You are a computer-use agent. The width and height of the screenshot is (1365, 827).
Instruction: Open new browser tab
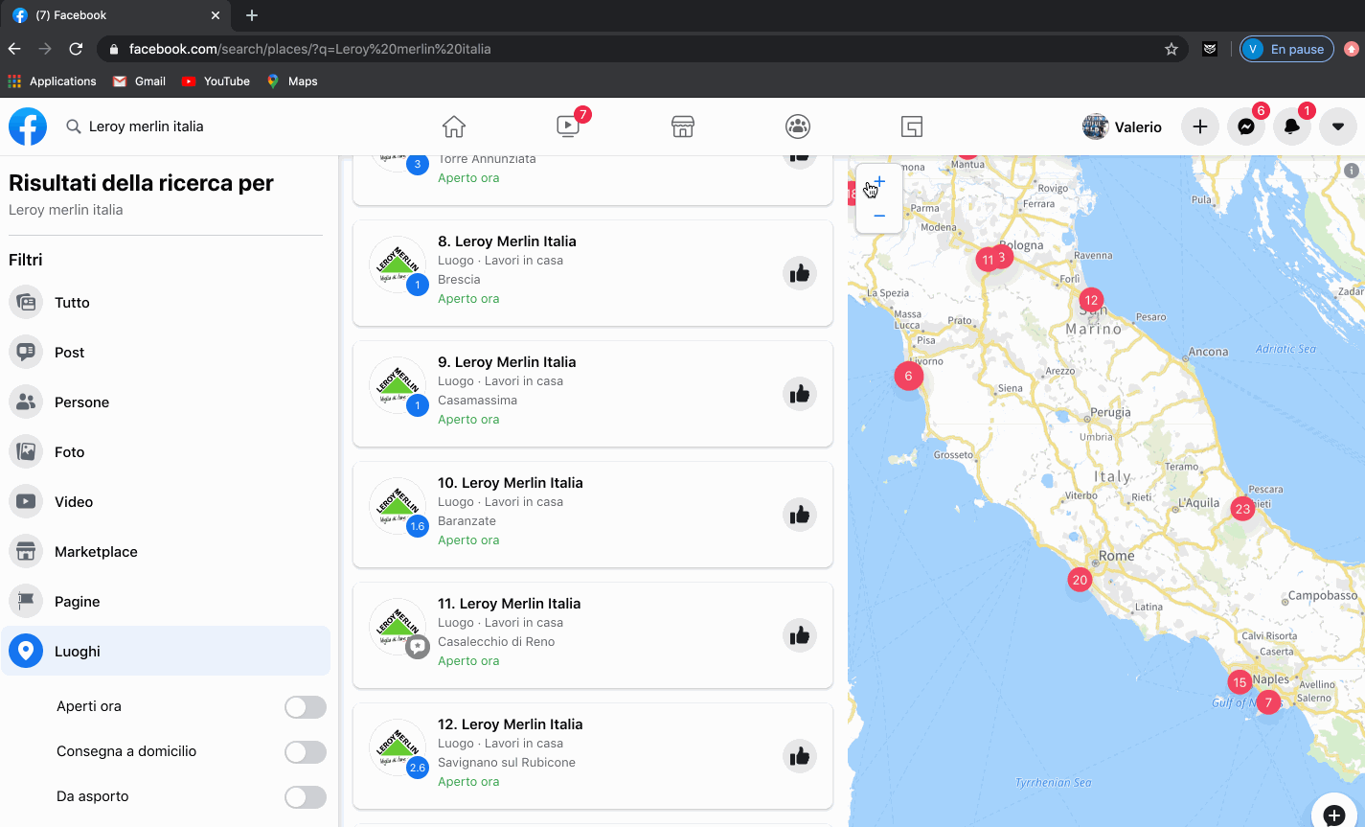tap(252, 15)
